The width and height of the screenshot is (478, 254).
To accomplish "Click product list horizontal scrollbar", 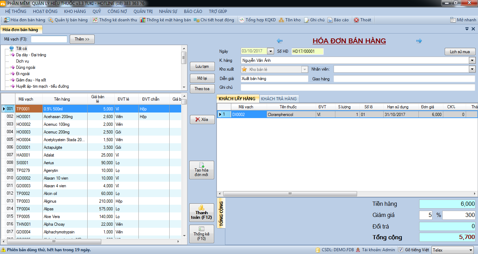I will [x=54, y=241].
